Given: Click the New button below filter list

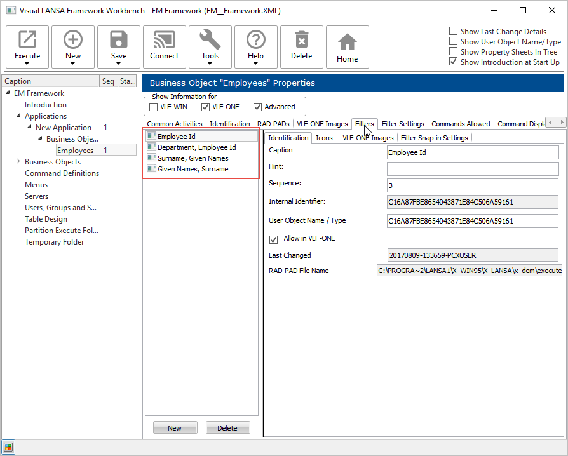Looking at the screenshot, I should [175, 428].
